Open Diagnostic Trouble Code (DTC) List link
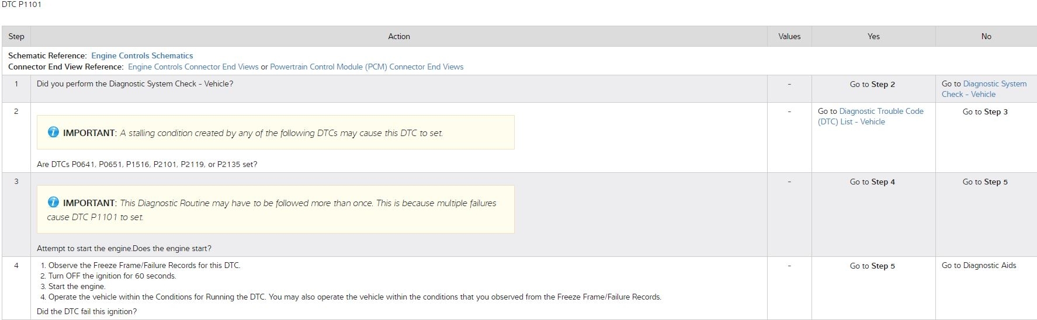The height and width of the screenshot is (320, 1037). [x=870, y=116]
